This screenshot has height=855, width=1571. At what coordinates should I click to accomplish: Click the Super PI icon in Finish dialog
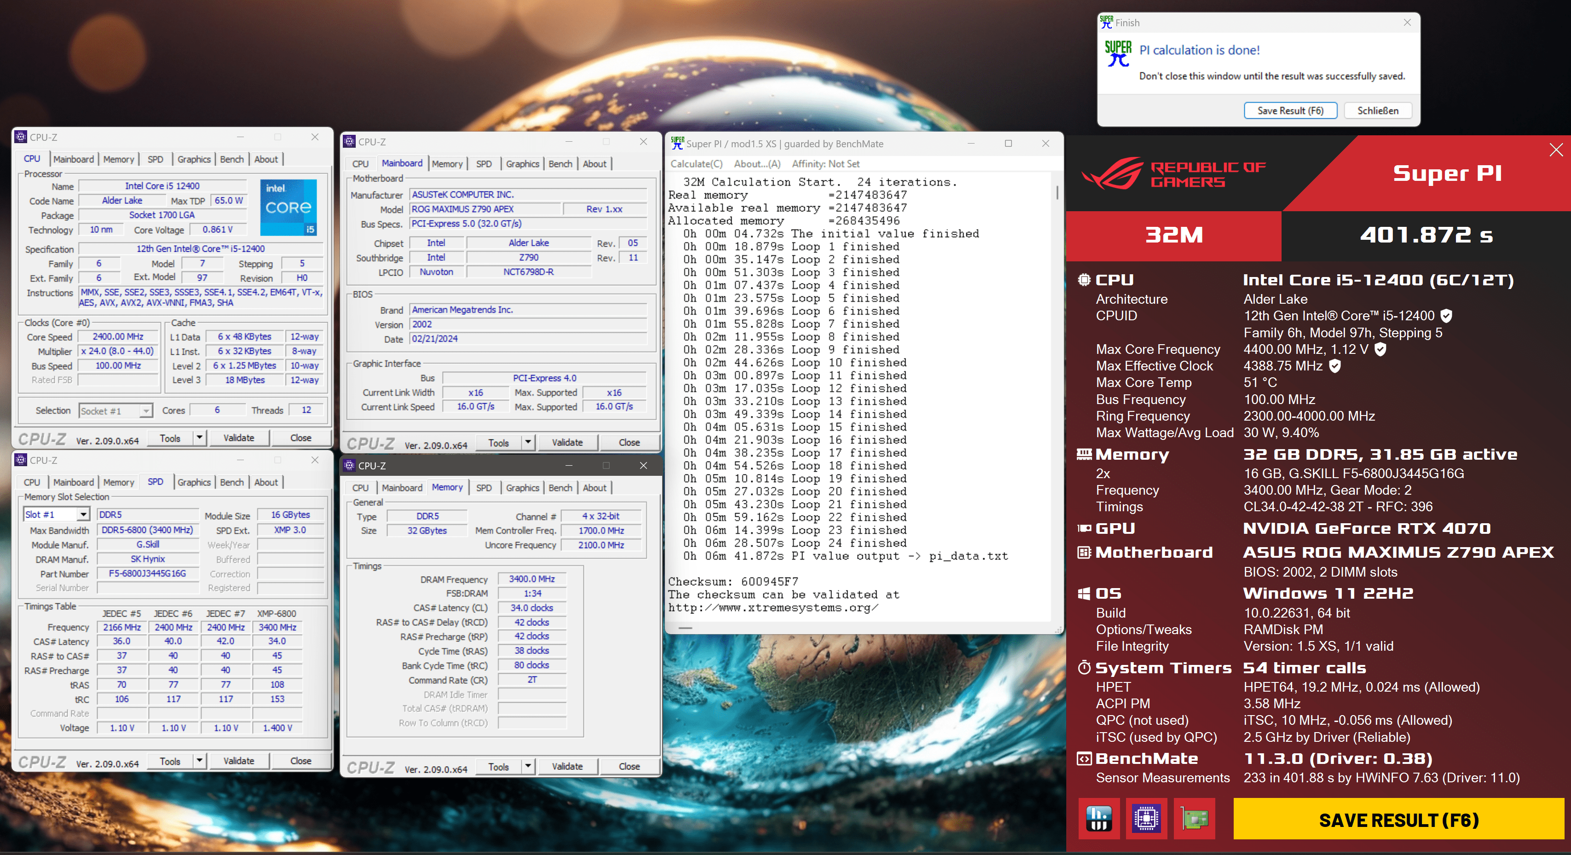(1118, 54)
